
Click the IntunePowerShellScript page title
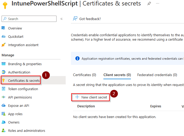(x=44, y=3)
